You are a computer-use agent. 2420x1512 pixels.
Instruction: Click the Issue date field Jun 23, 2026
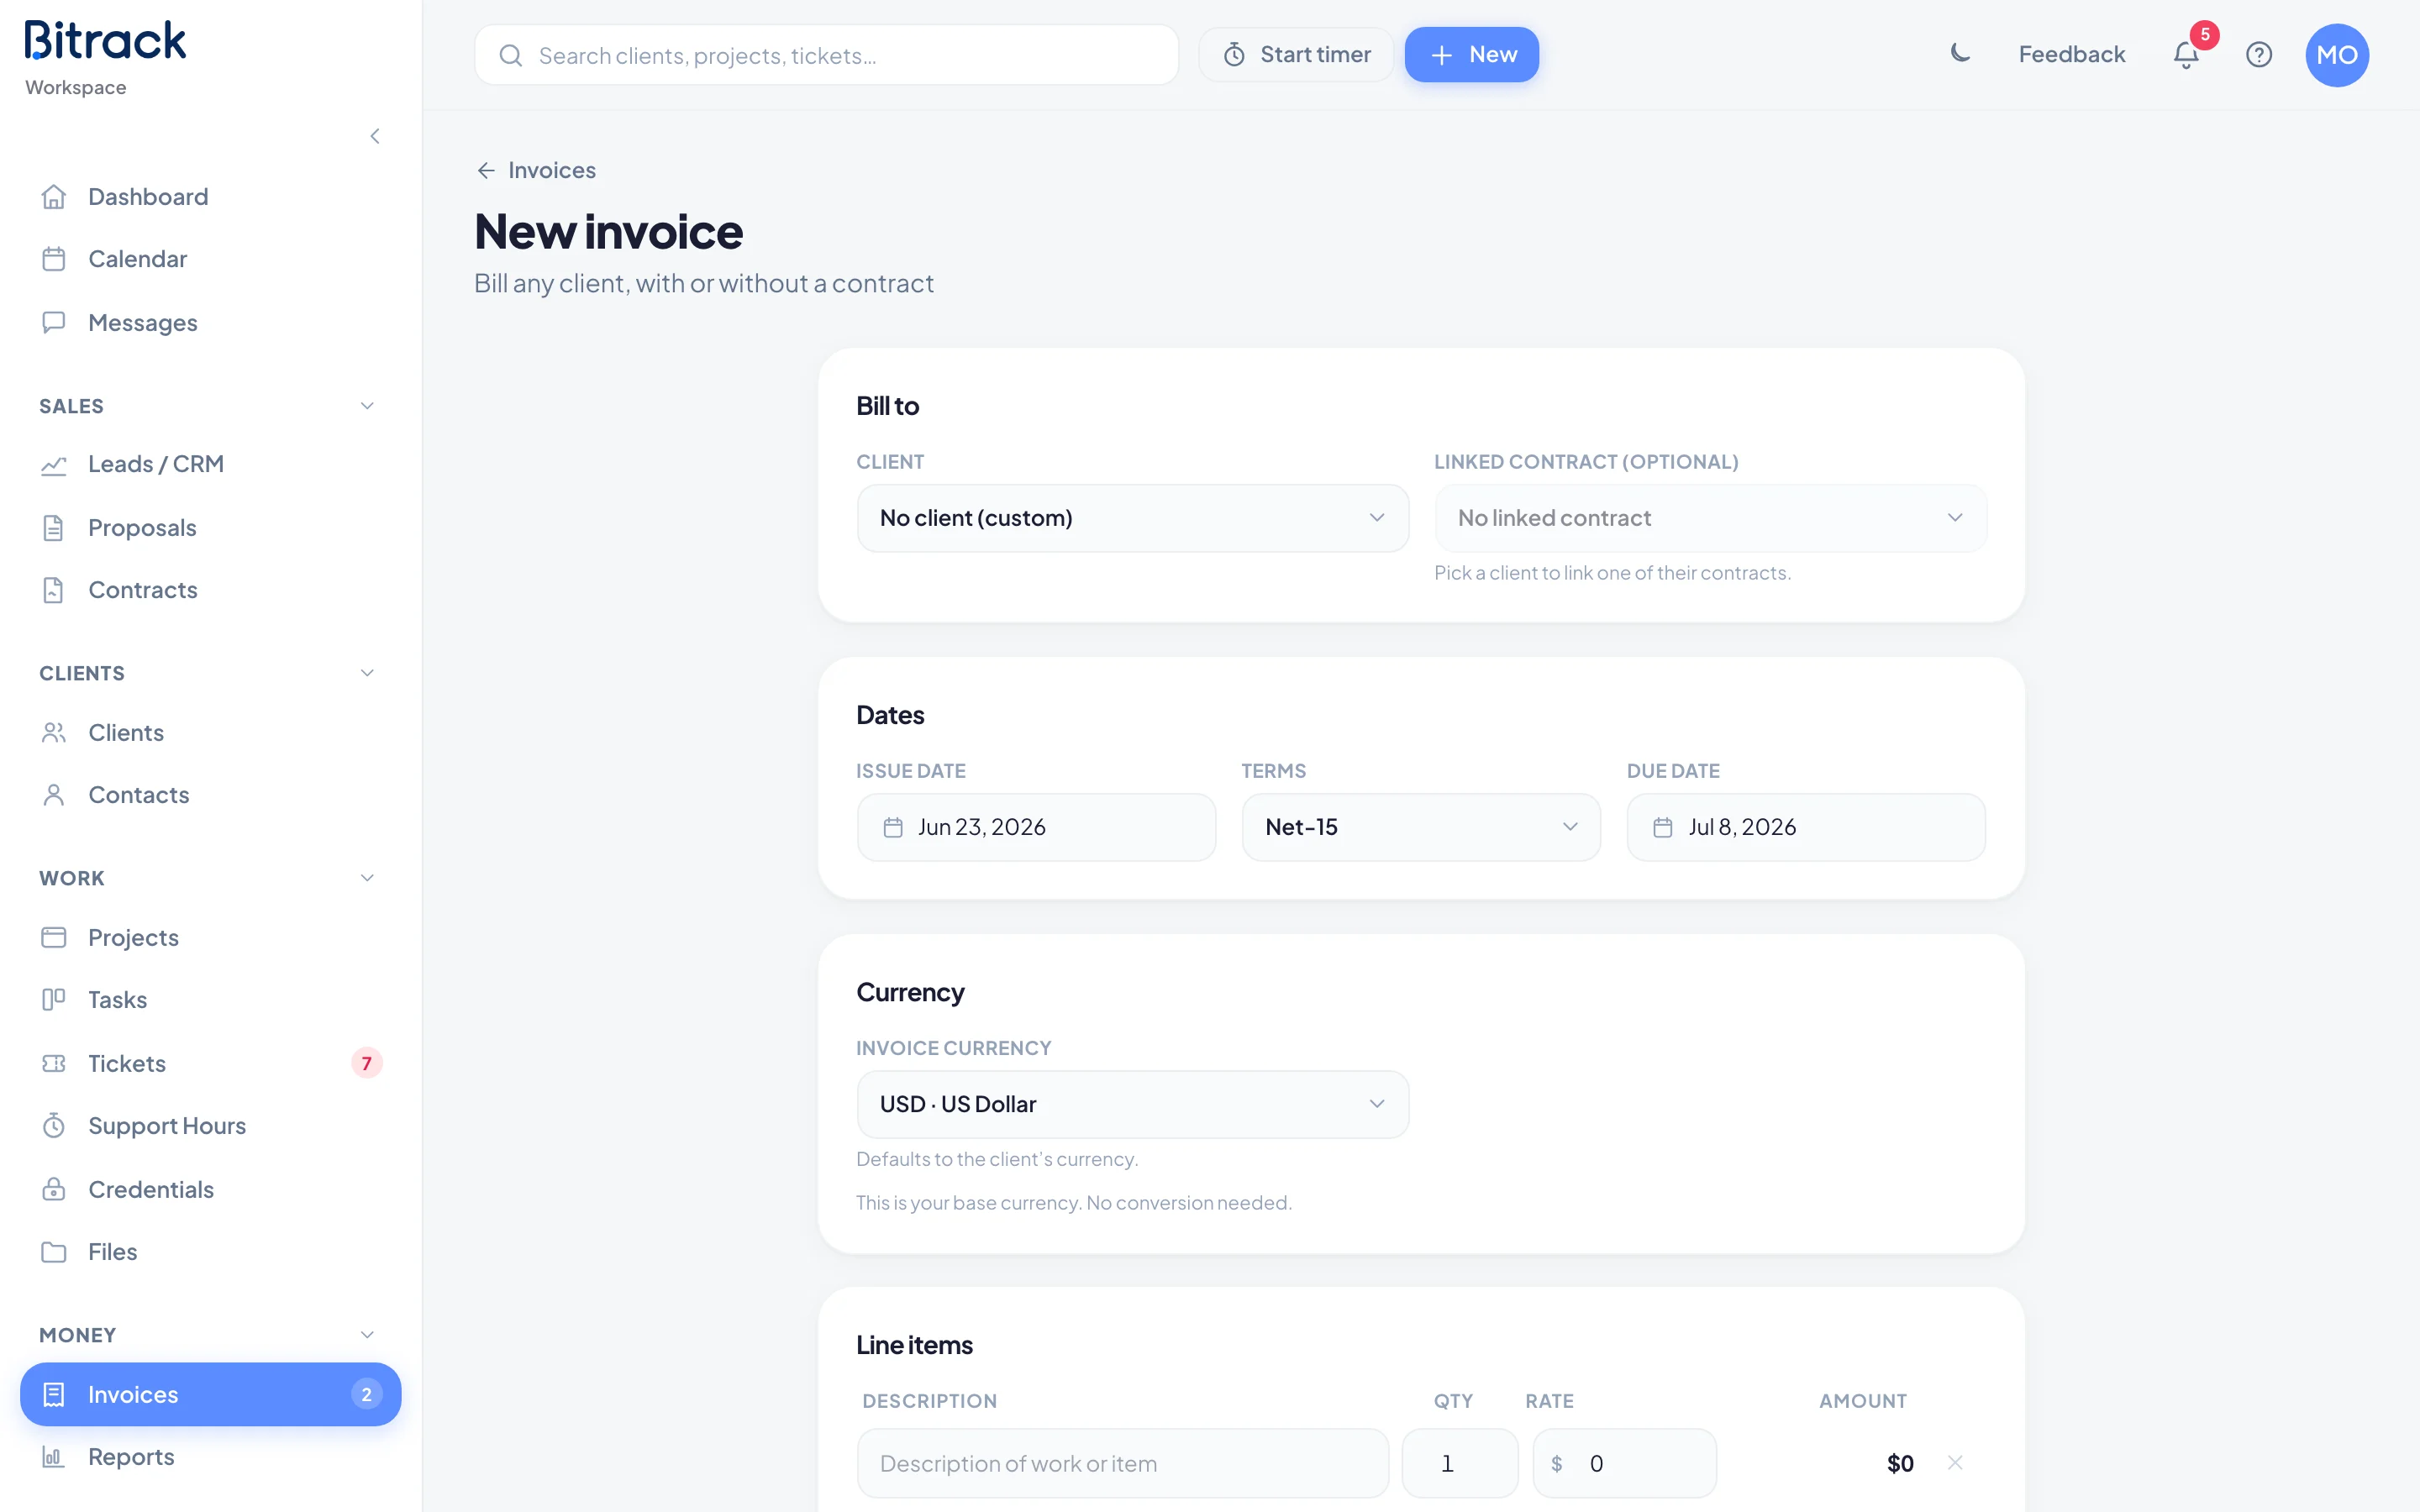click(1036, 827)
